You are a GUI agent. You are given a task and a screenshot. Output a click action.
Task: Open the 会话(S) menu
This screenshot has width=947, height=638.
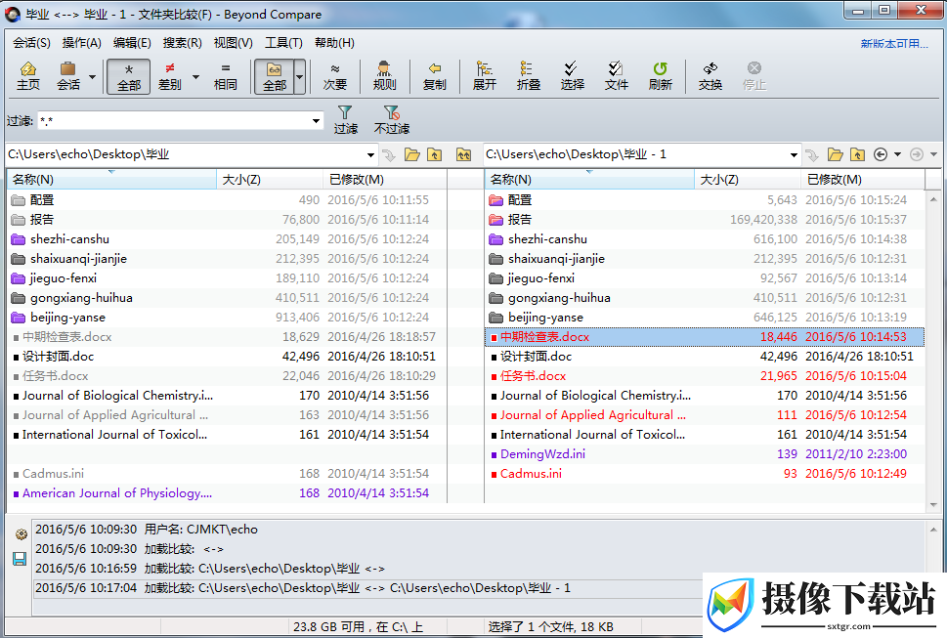[31, 43]
